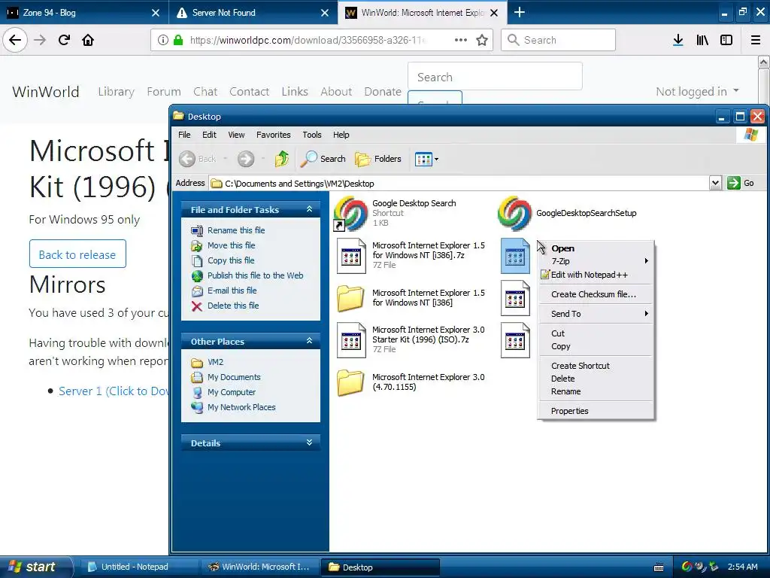
Task: Choose Rename in the context menu
Action: [596, 391]
